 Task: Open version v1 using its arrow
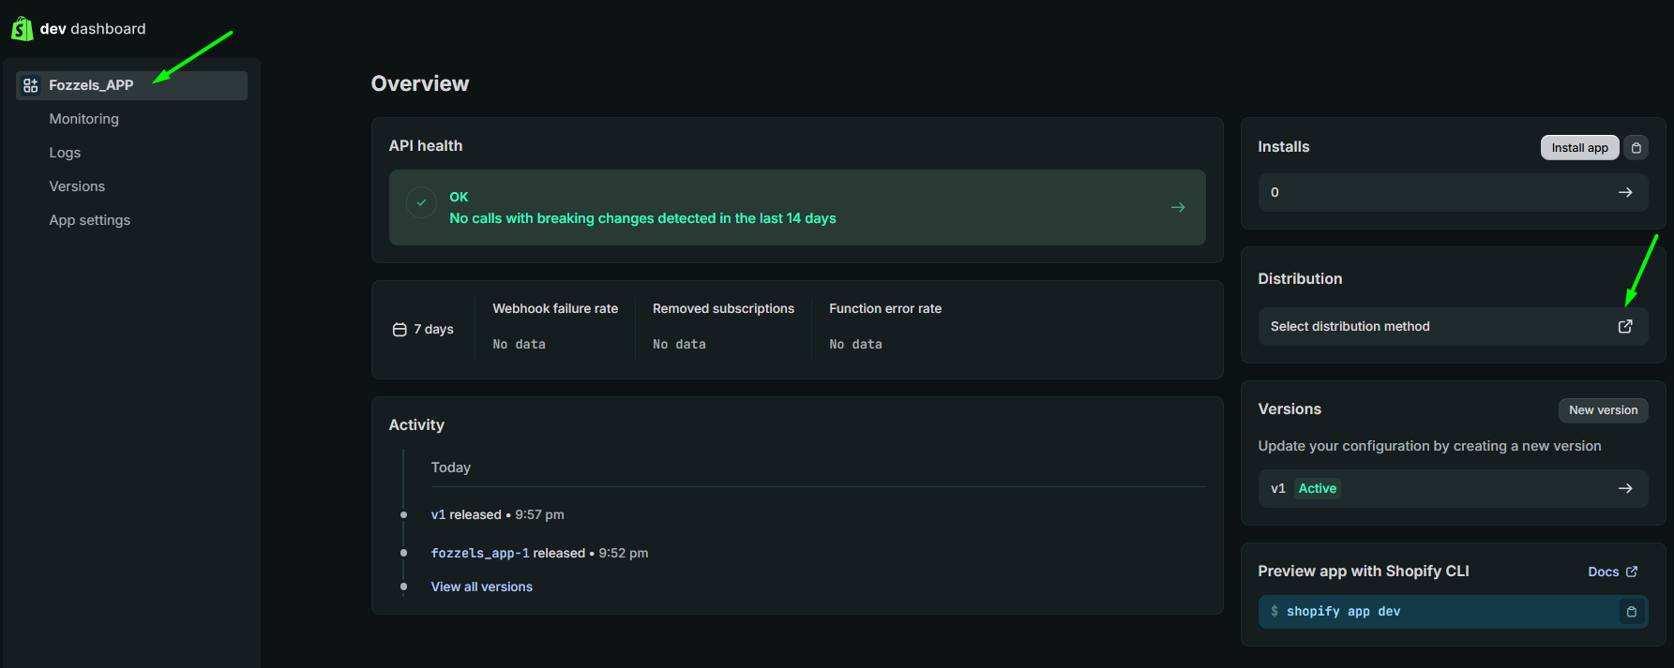(x=1625, y=488)
